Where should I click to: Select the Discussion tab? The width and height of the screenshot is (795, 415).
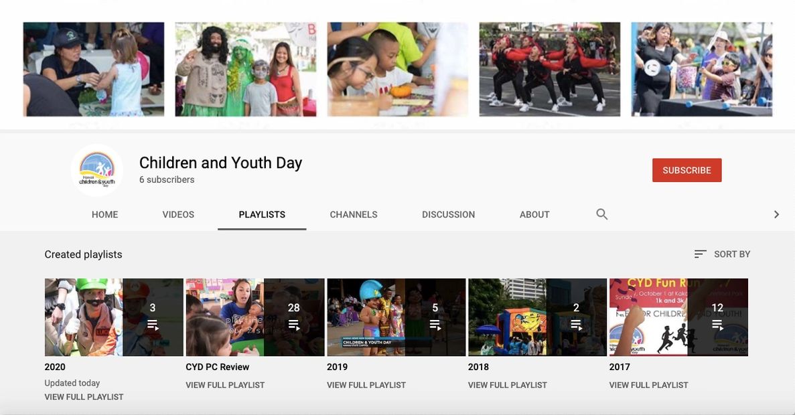(448, 215)
